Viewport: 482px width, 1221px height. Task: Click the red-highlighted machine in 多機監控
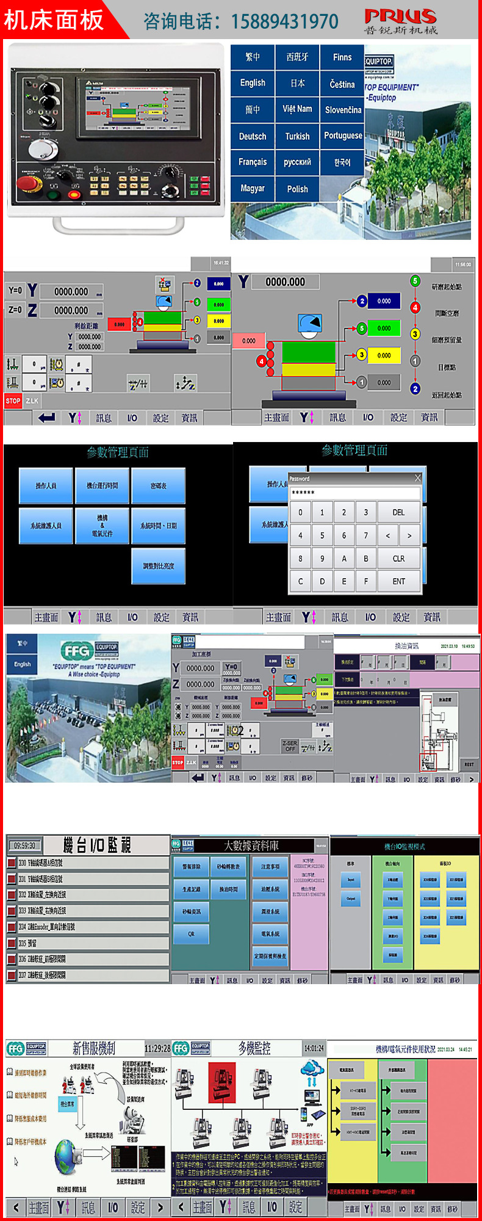(x=221, y=1082)
